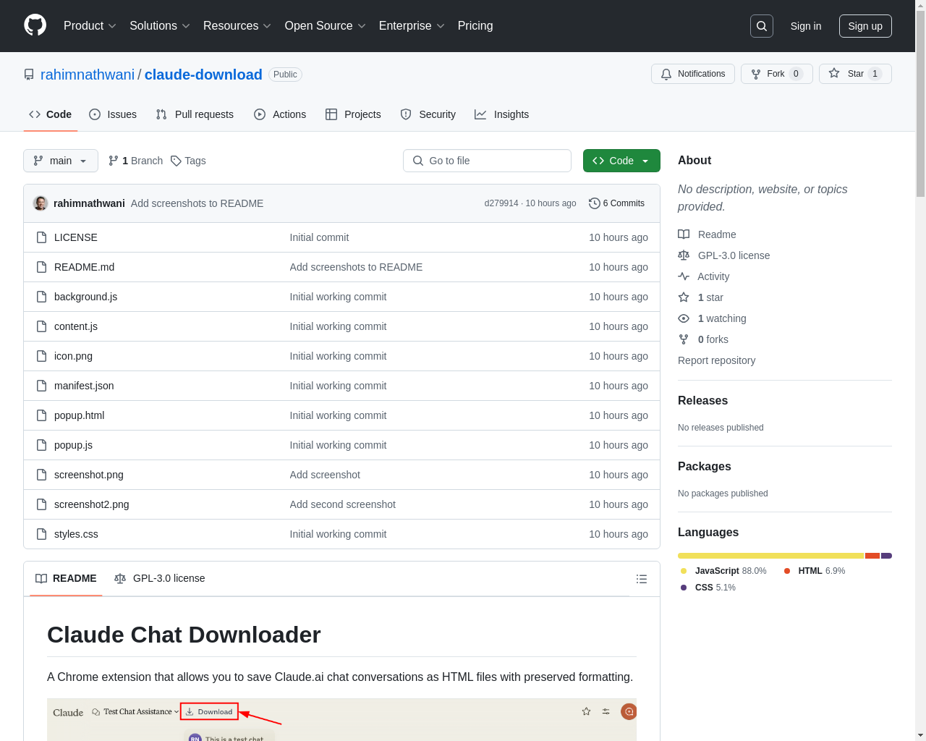
Task: Open the rahimnathwani owner link
Action: [88, 75]
